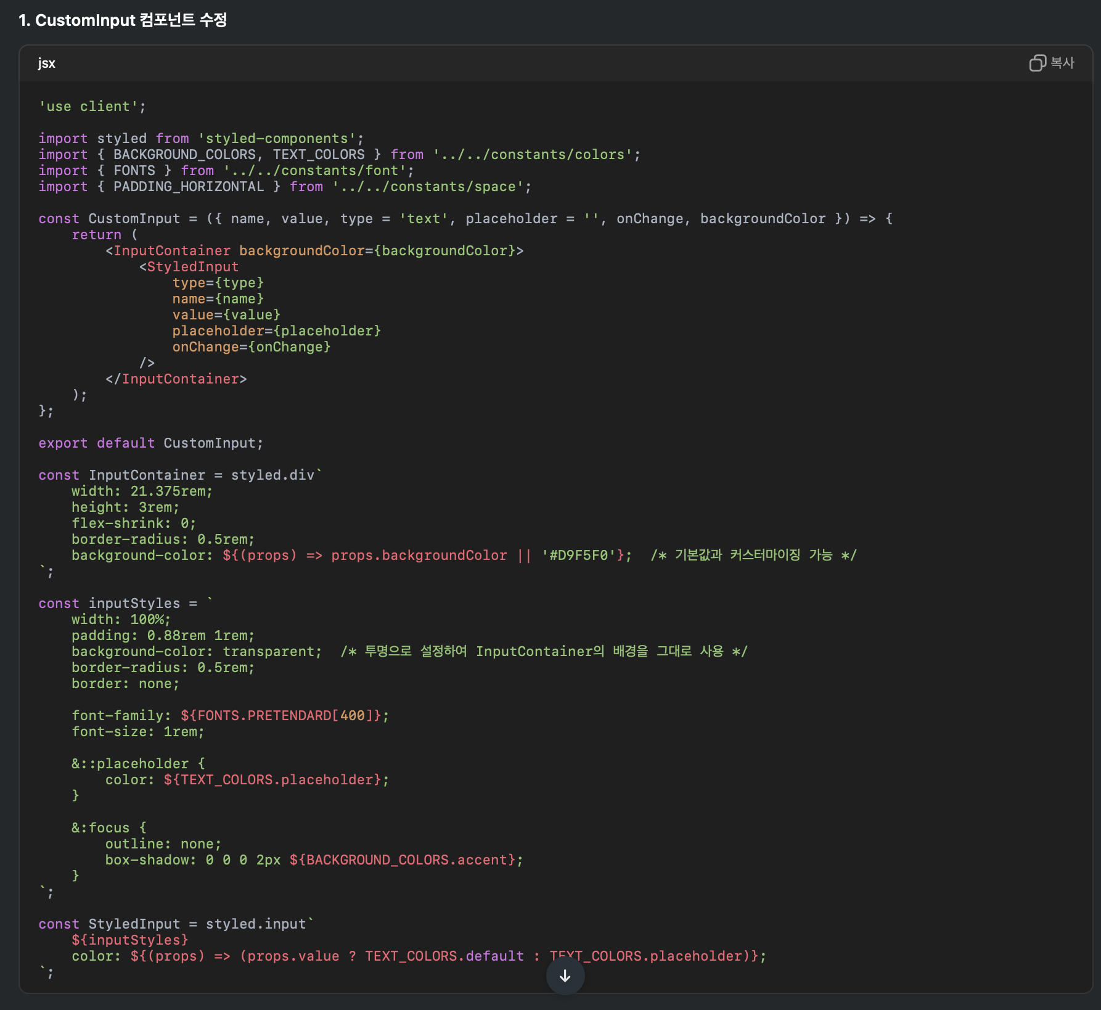Click the BACKGROUND_COLORS, TEXT_COLORS import line
Image resolution: width=1101 pixels, height=1010 pixels.
pos(339,155)
